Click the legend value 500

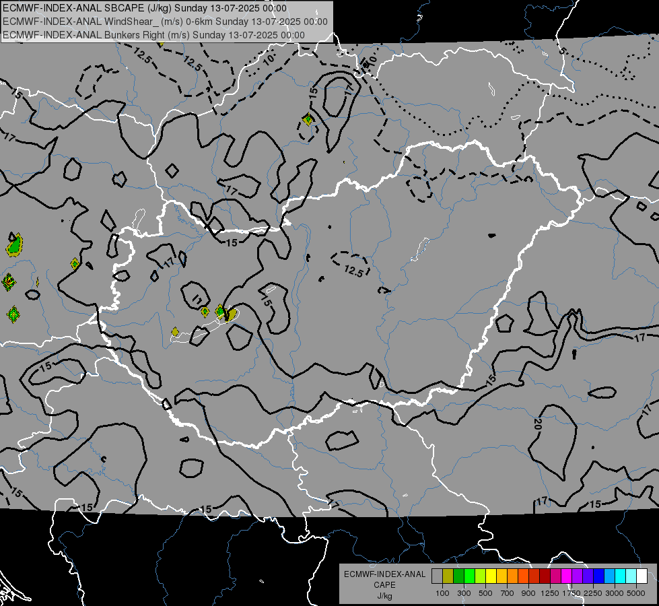485,593
